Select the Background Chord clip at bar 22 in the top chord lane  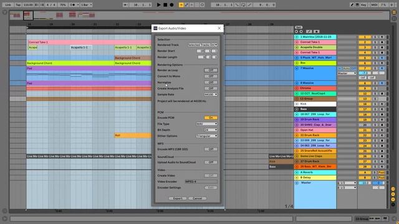(x=133, y=58)
